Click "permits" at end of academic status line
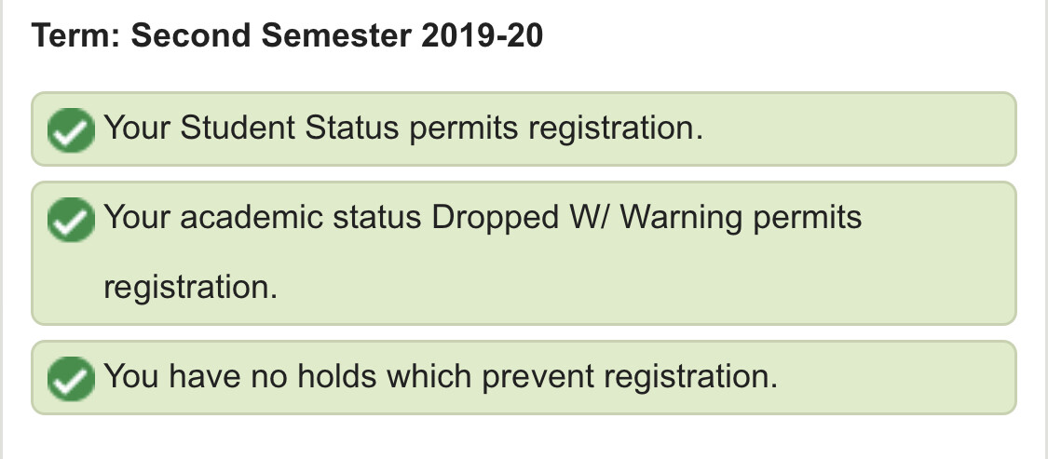 [x=808, y=219]
